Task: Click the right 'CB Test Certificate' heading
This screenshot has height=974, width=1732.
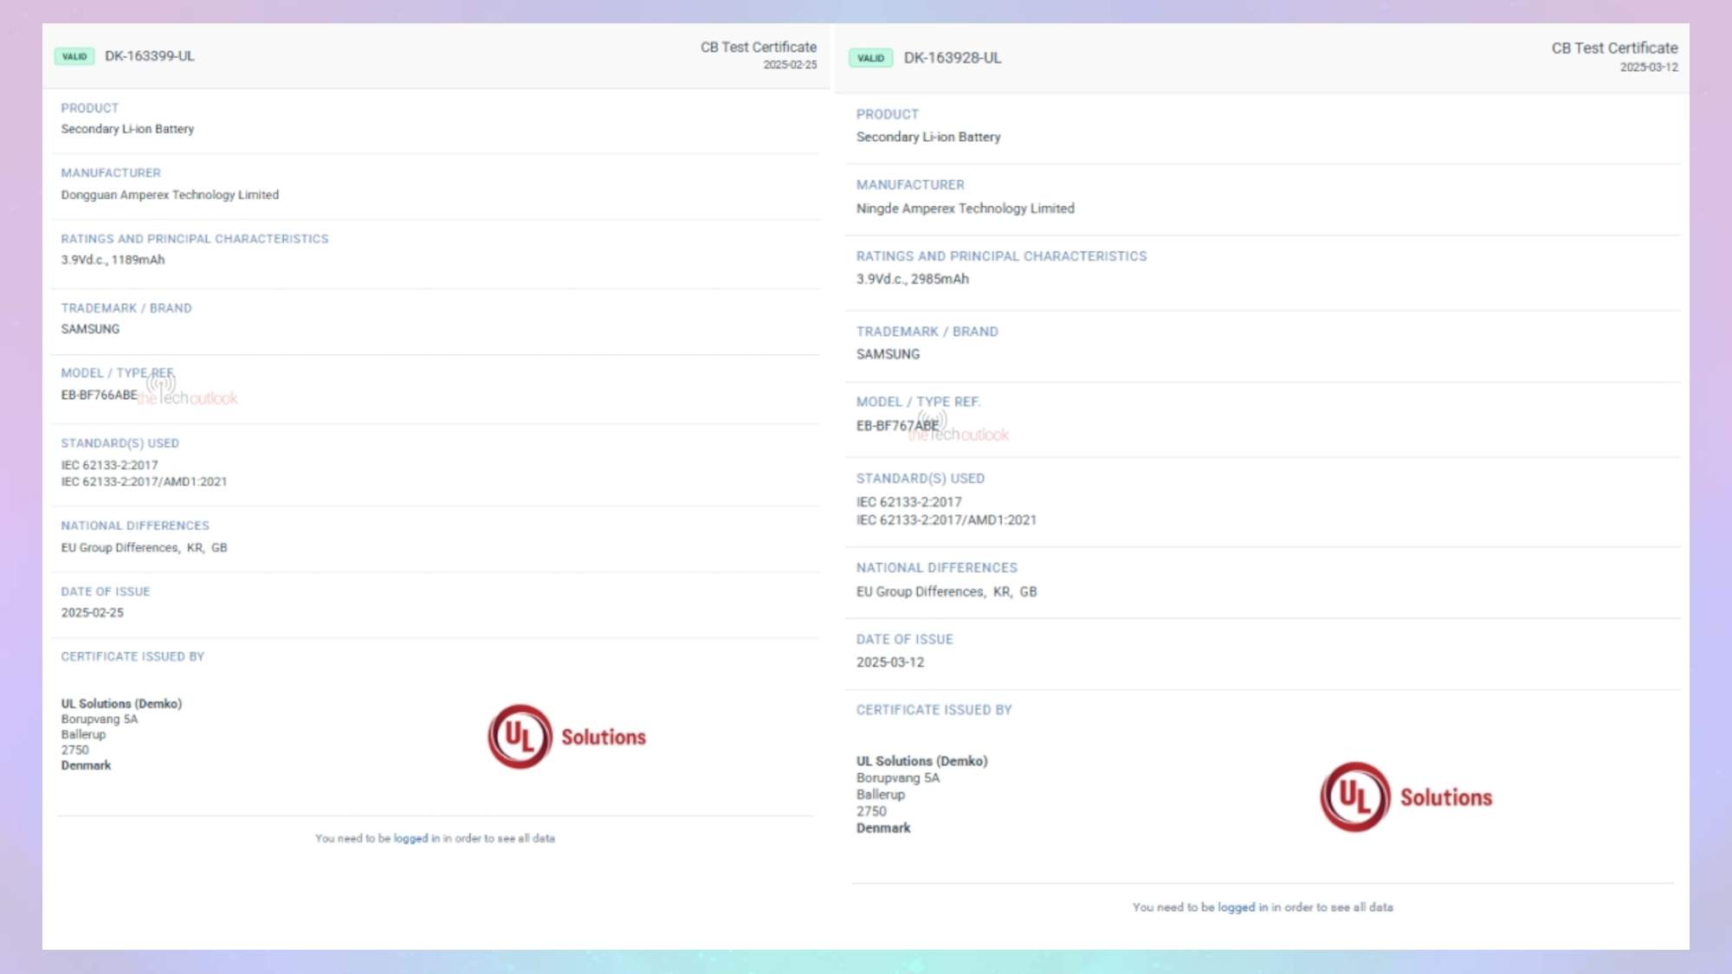Action: [1614, 48]
